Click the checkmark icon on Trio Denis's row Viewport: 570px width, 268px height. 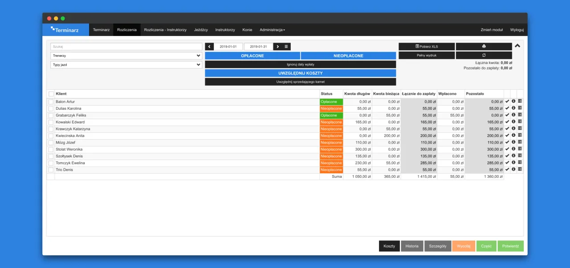click(507, 169)
